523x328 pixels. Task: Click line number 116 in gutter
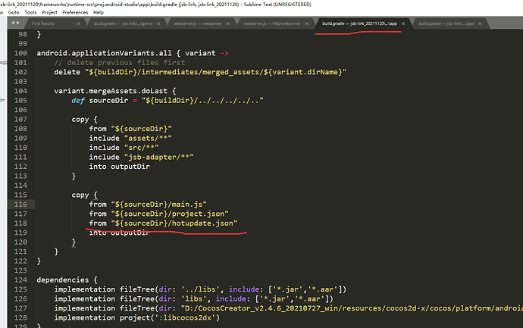click(x=20, y=205)
